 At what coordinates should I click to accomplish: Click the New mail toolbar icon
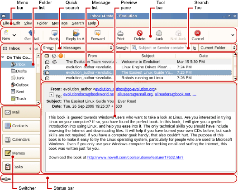tap(6, 32)
